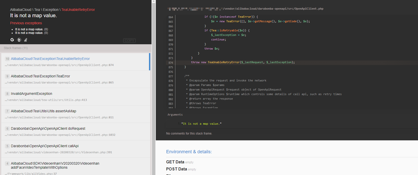Click 'No comments for this stack frame' text
Image resolution: width=418 pixels, height=175 pixels.
189,134
